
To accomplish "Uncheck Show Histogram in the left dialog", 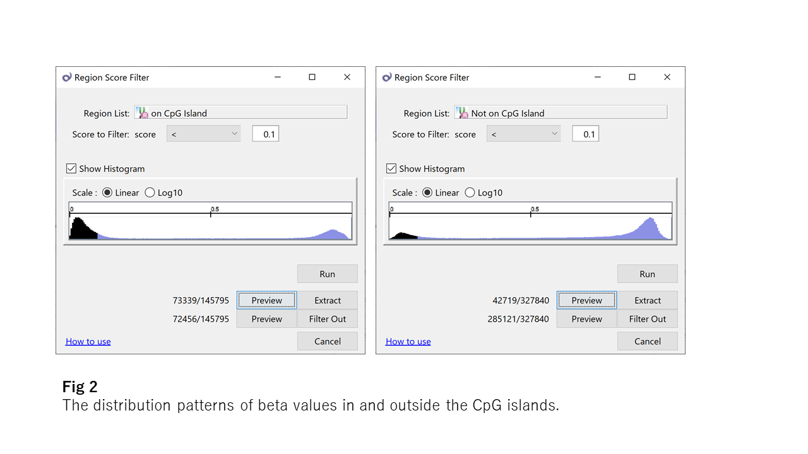I will (71, 169).
